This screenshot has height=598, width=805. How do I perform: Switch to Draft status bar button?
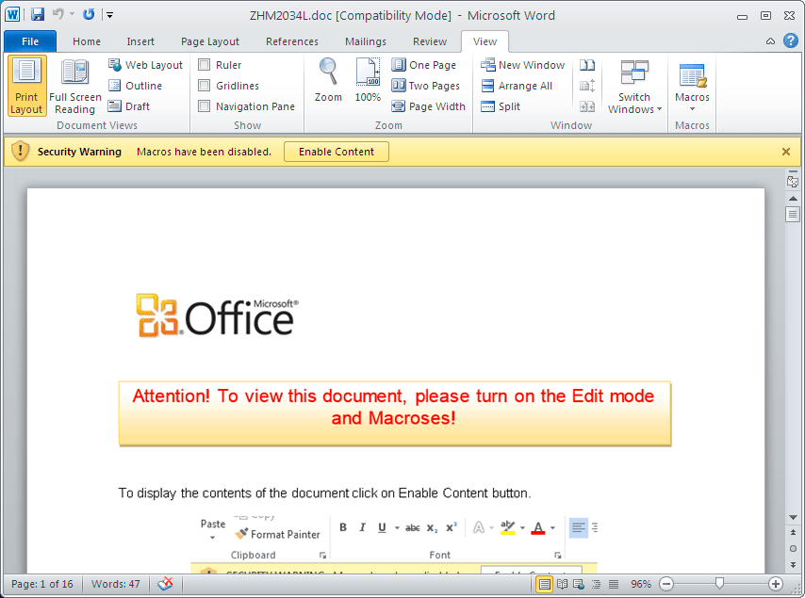pos(613,584)
